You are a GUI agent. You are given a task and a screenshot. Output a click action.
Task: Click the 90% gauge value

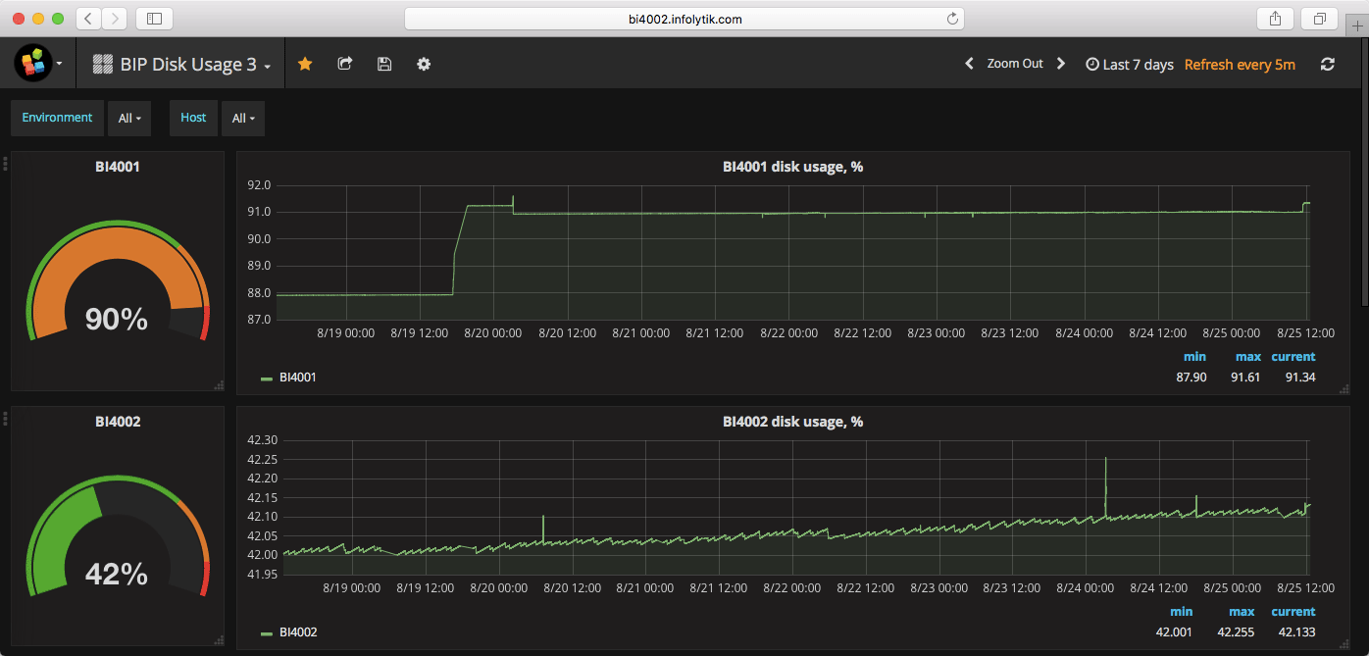[116, 319]
